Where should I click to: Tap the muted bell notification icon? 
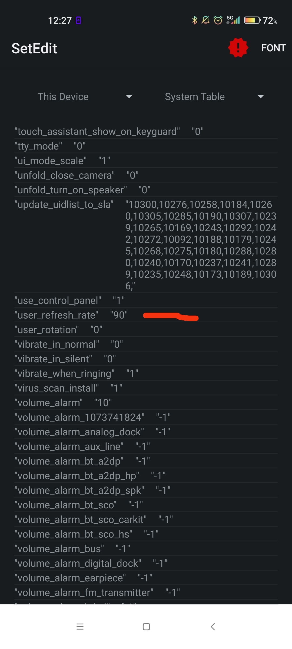[x=205, y=20]
